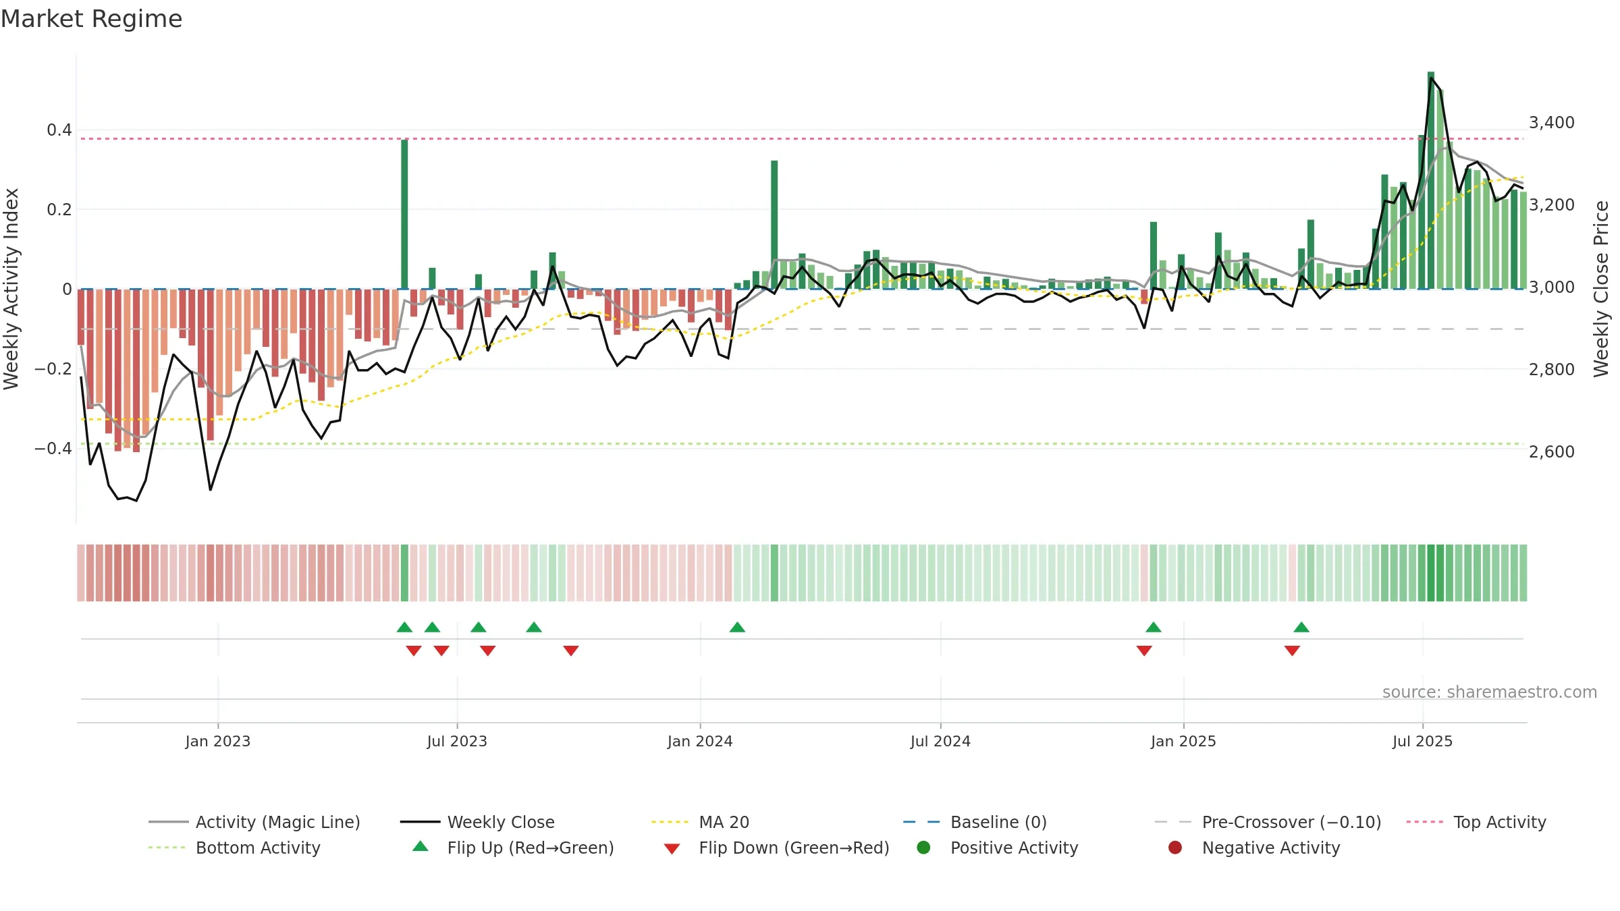Screen dimensions: 1620x911
Task: Click the 0.2 activity axis label
Action: [59, 210]
